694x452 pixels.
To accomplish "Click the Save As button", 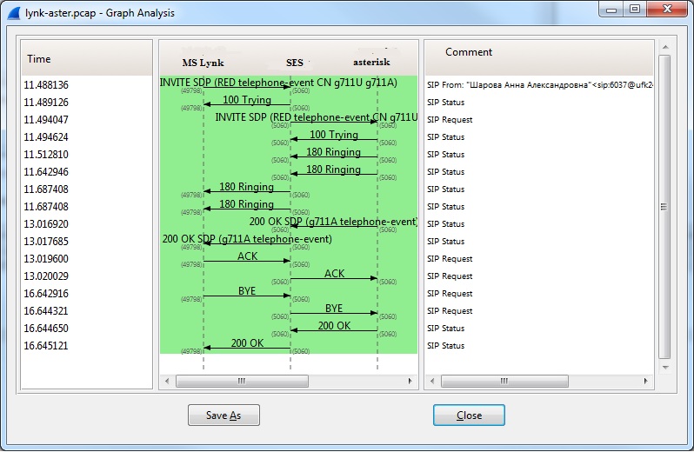I will 224,415.
